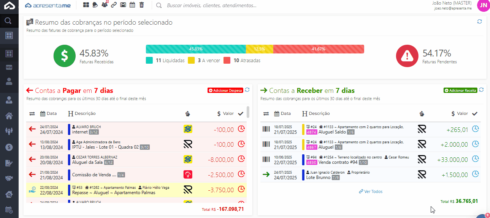
Task: Open the trash icon in top toolbar
Action: click(x=141, y=5)
